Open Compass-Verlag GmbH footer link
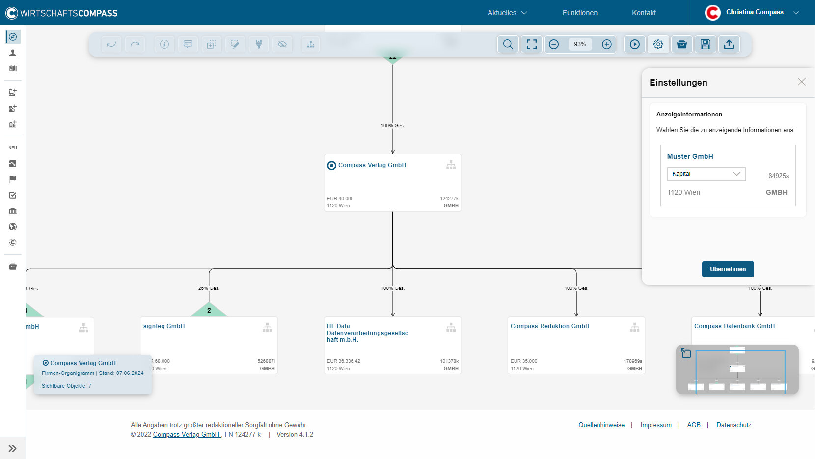Viewport: 815px width, 459px height. point(187,435)
